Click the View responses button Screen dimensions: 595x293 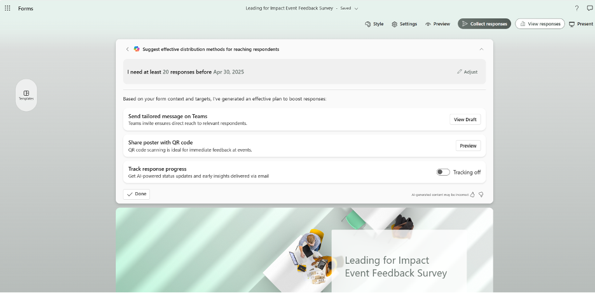(540, 24)
